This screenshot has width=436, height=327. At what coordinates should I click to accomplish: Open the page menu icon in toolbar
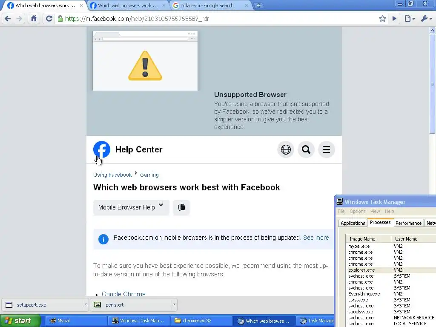point(410,19)
